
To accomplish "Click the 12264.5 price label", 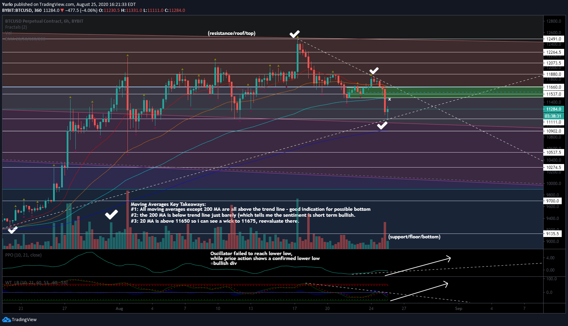I will pyautogui.click(x=554, y=52).
